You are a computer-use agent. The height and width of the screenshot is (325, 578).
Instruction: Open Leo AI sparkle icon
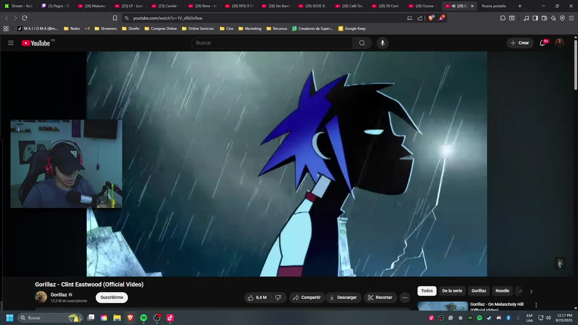tap(553, 18)
